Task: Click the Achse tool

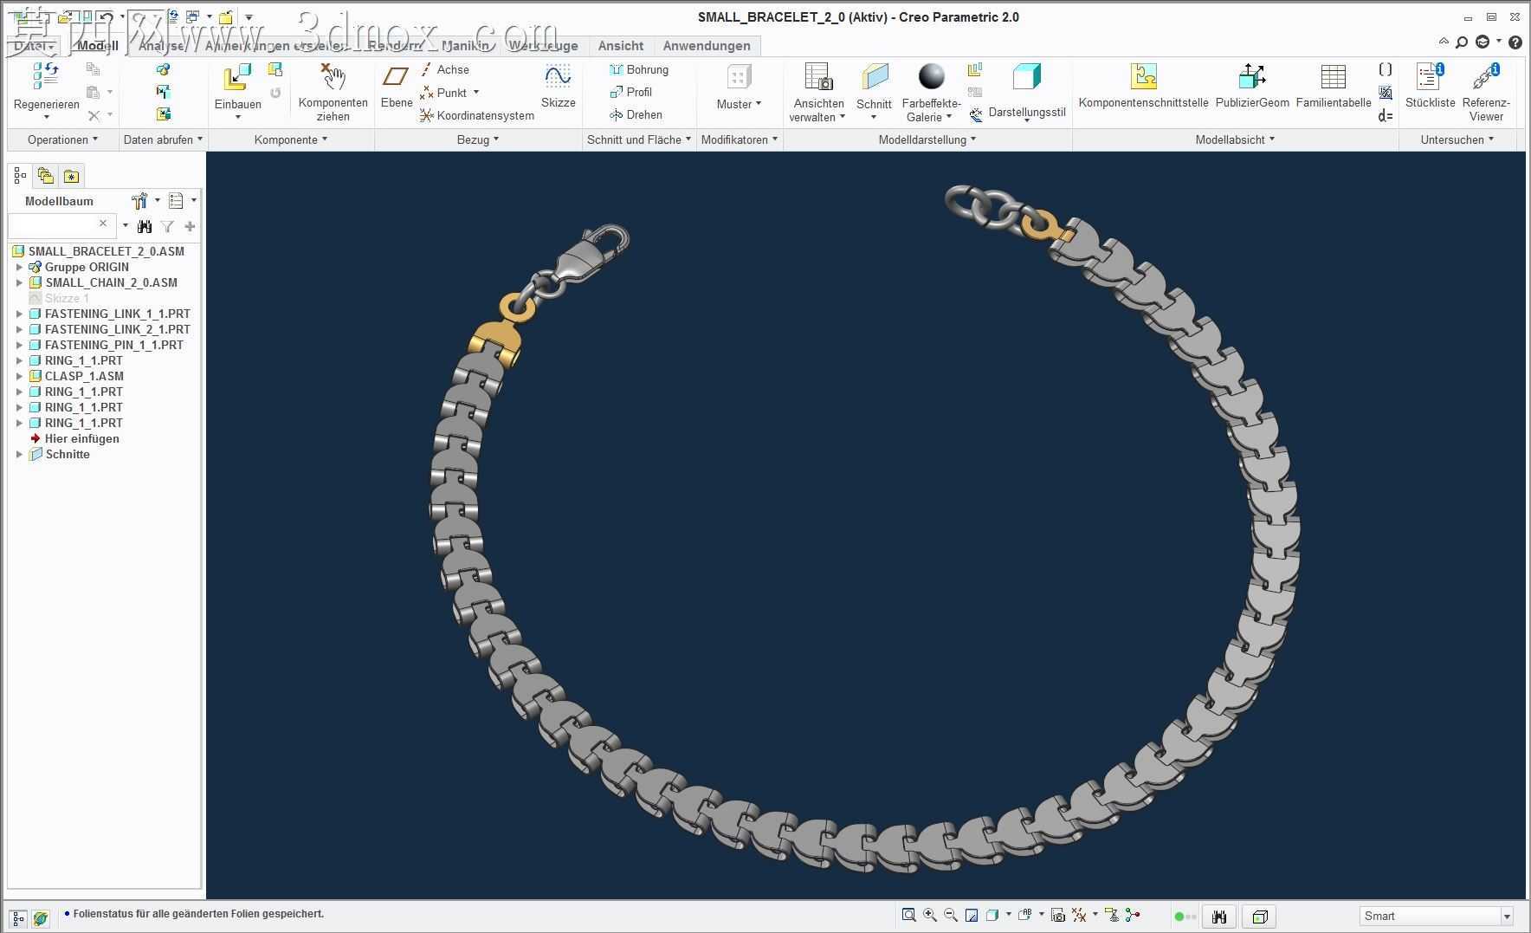Action: (444, 69)
